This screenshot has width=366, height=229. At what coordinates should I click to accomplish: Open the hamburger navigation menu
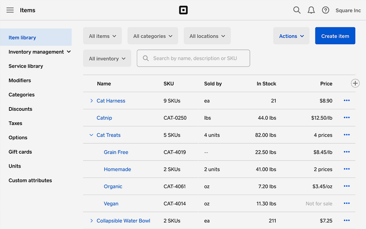(10, 10)
